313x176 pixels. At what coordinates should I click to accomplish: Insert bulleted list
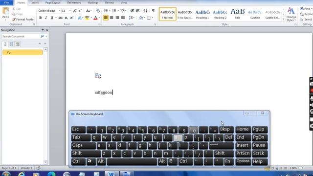tap(106, 11)
